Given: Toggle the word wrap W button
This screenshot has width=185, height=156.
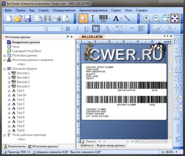Looking at the screenshot, I should (x=96, y=29).
